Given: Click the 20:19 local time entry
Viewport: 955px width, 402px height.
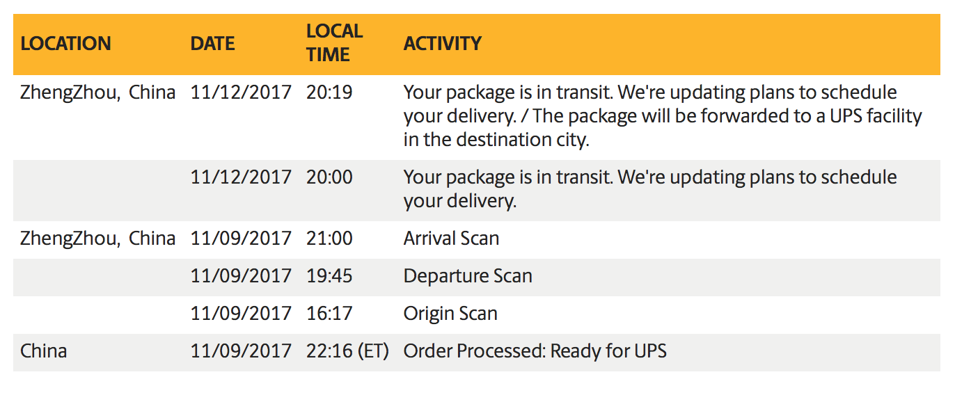Looking at the screenshot, I should tap(329, 93).
